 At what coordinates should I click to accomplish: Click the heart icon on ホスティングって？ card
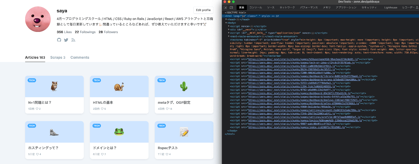(37, 154)
